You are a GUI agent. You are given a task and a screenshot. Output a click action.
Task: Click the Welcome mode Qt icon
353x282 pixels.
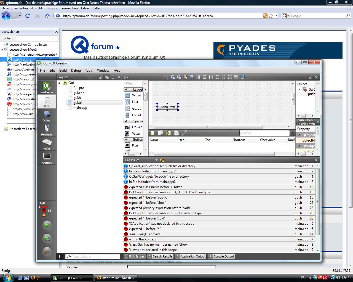coord(47,88)
